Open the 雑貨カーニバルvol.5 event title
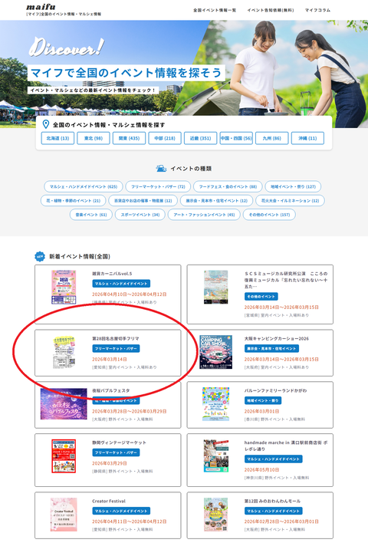Viewport: 368px width, 546px height. click(x=112, y=274)
